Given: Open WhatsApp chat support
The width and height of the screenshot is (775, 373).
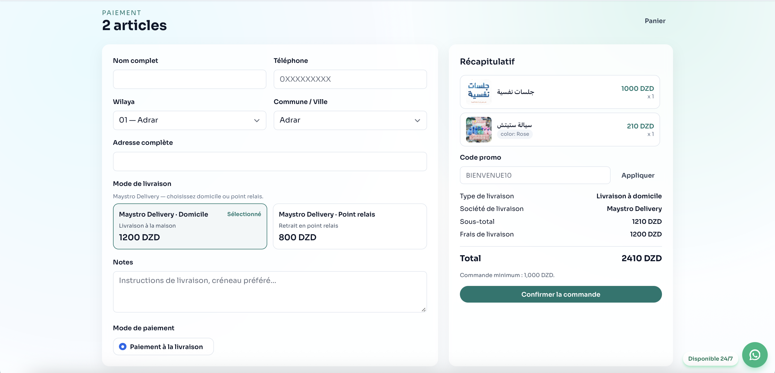Looking at the screenshot, I should point(754,355).
